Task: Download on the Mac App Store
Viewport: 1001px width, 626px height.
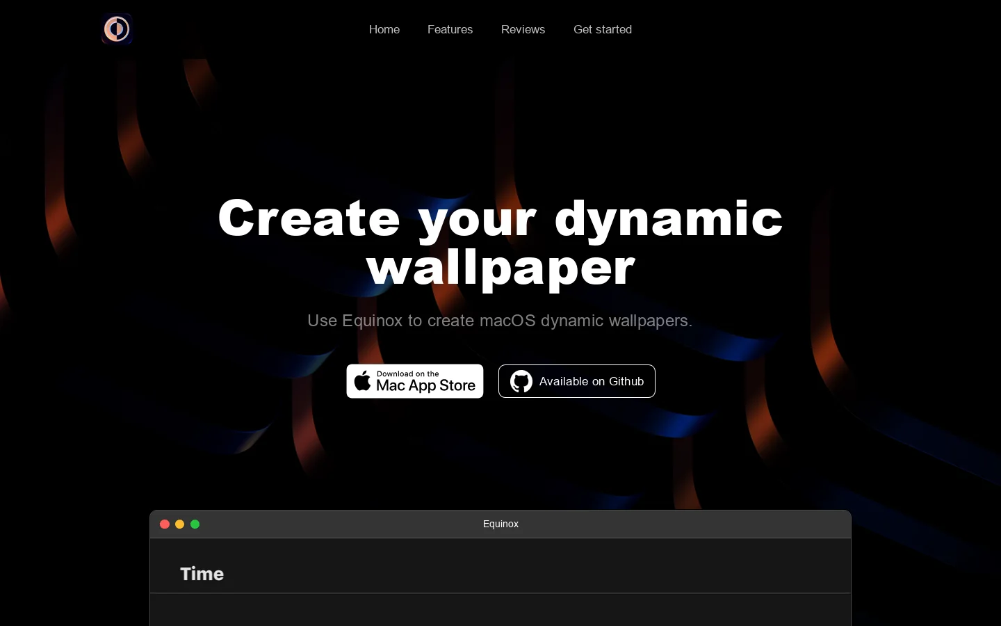Action: click(x=415, y=381)
